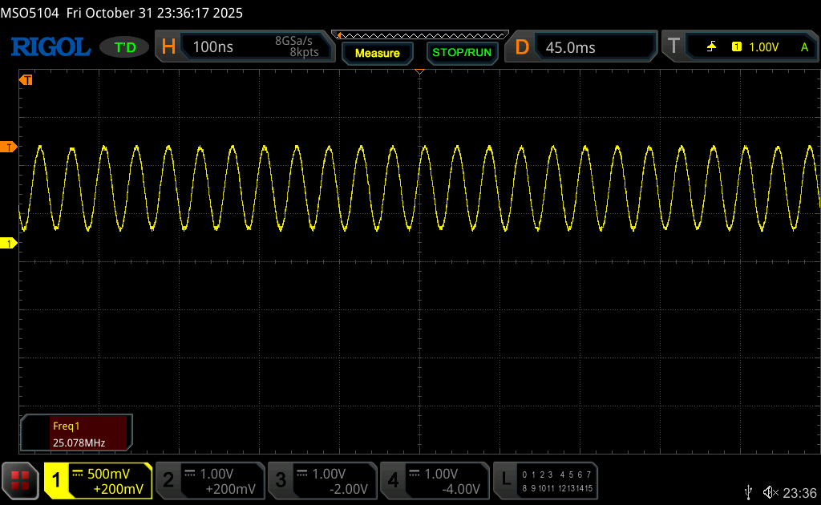Click the yellow trigger source 1 badge

coord(736,47)
